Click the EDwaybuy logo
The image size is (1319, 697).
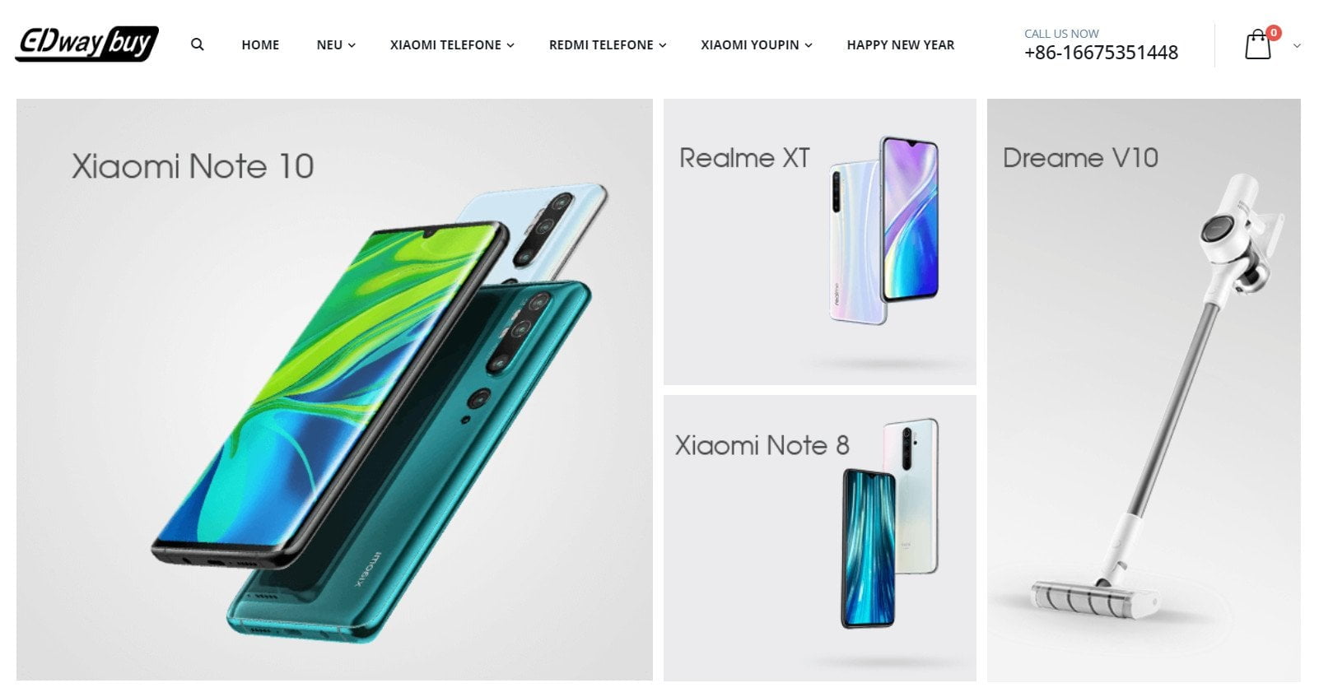coord(86,44)
